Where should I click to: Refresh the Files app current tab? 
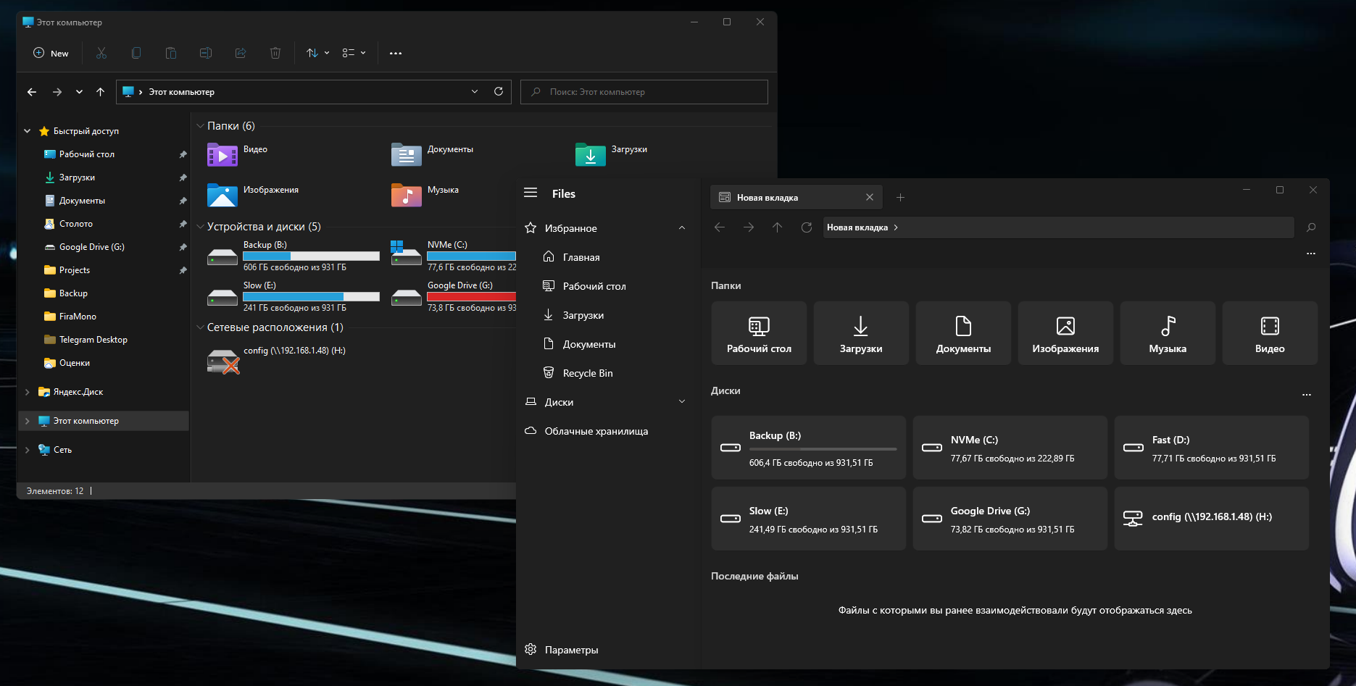pyautogui.click(x=806, y=227)
